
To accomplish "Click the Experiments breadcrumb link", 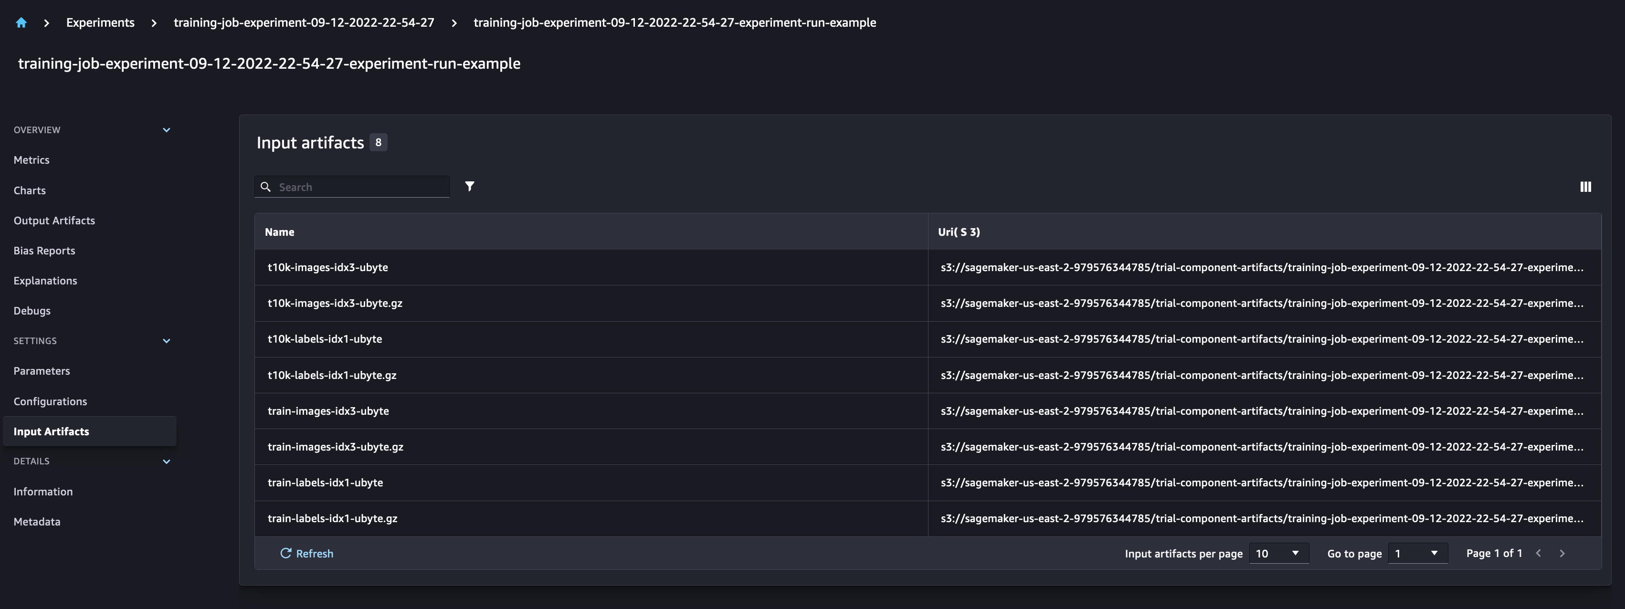I will (100, 23).
